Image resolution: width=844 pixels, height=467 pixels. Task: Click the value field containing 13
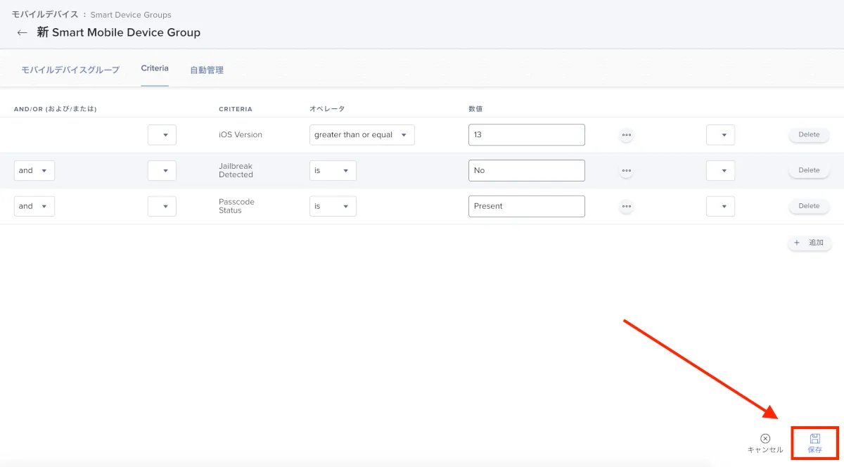pos(526,135)
